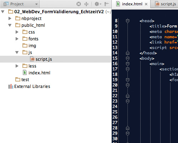178x143 pixels.
Task: Select the less folder in the tree
Action: click(x=56, y=66)
